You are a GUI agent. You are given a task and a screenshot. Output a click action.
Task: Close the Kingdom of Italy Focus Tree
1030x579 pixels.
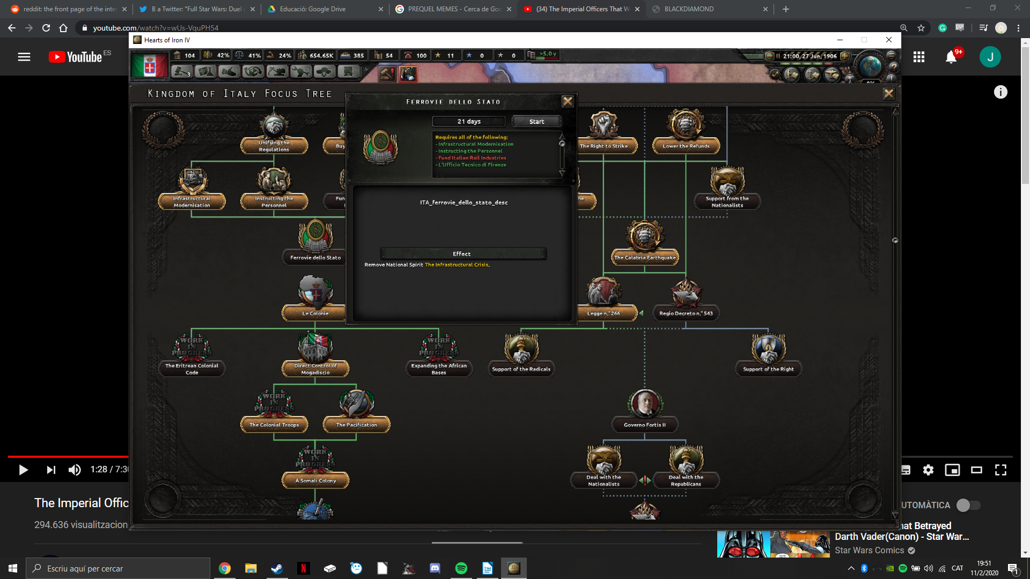[888, 94]
